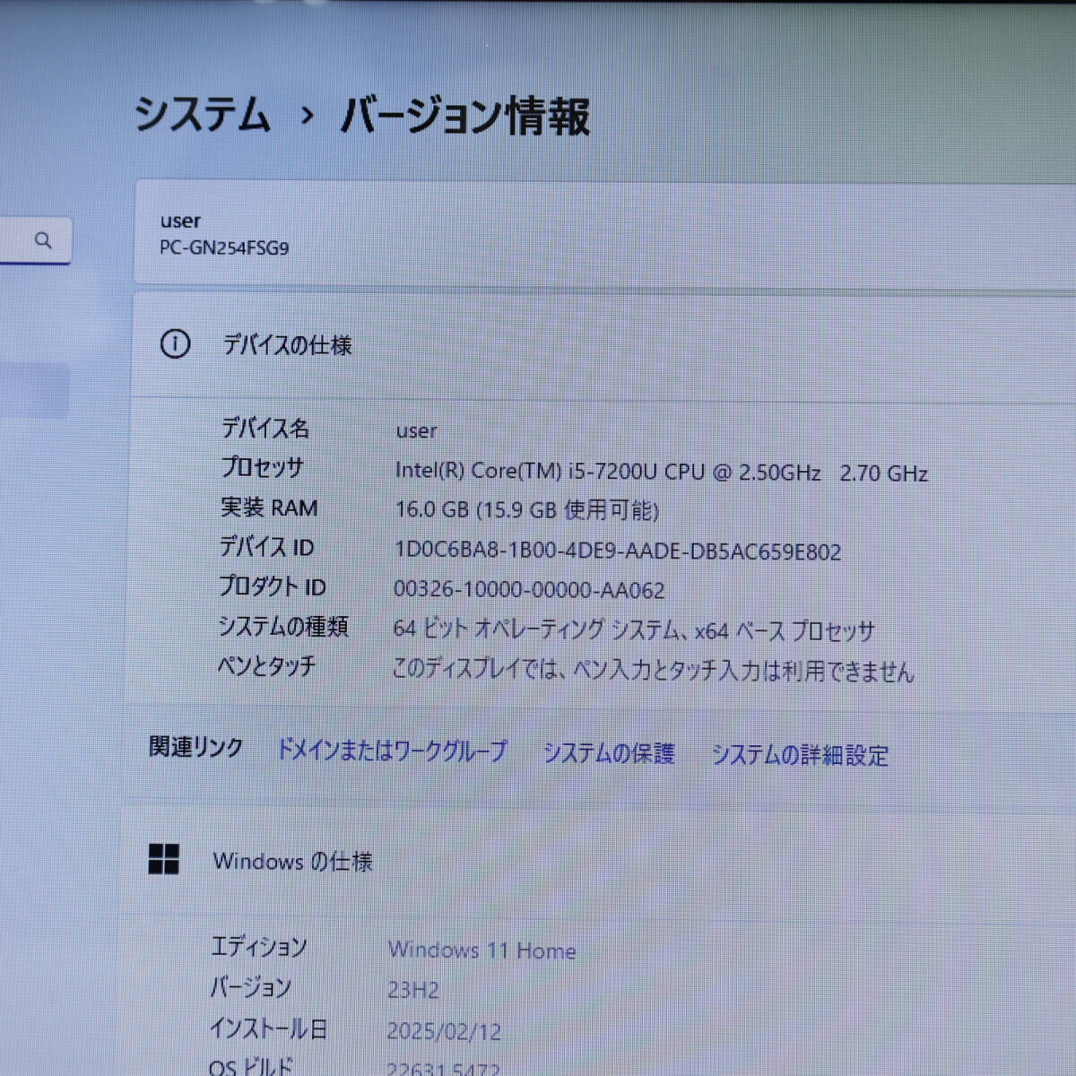Click the OS ビルド label
Screen dimensions: 1076x1076
251,1067
